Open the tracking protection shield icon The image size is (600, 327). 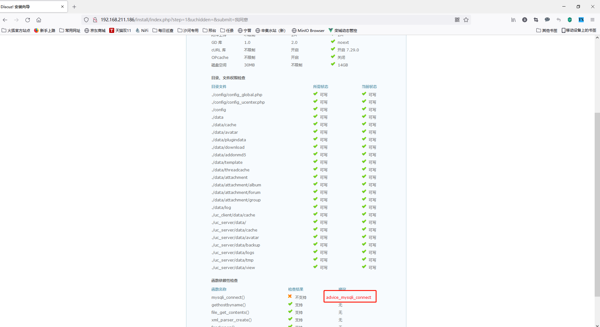coord(86,20)
